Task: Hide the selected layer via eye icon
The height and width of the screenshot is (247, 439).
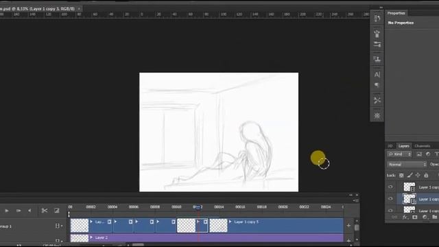Action: (390, 199)
